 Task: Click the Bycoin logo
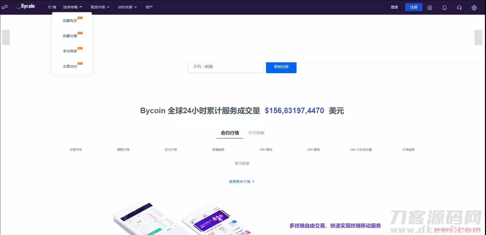(25, 6)
